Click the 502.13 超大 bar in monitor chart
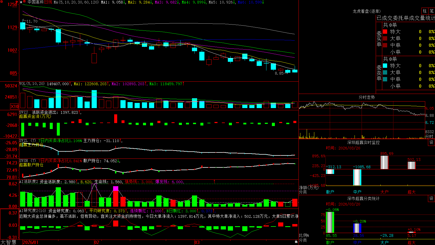Viewport: 435px width, 245px height. pyautogui.click(x=412, y=166)
